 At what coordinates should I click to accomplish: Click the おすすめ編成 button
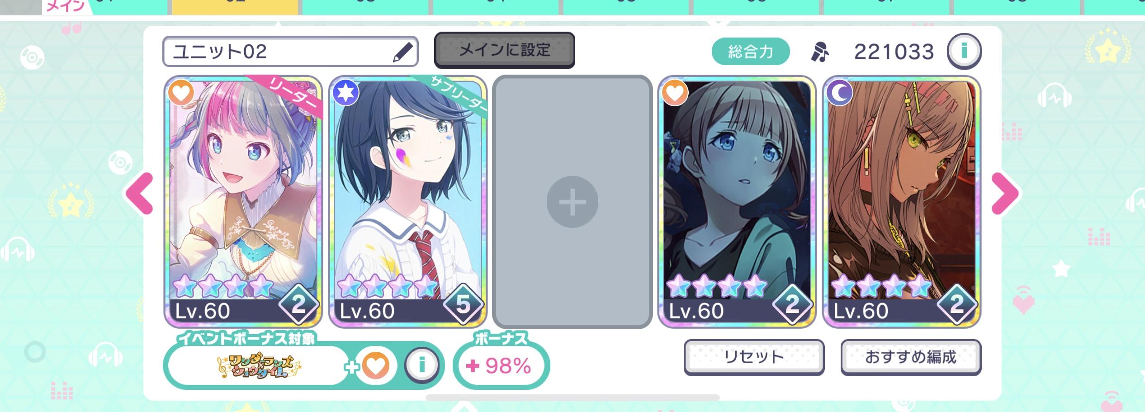pyautogui.click(x=911, y=357)
